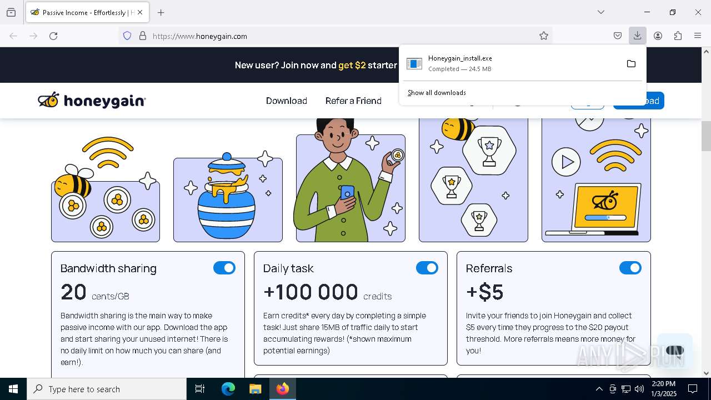Screen dimensions: 711x400
Task: Open the Windows Start menu
Action: pyautogui.click(x=13, y=389)
